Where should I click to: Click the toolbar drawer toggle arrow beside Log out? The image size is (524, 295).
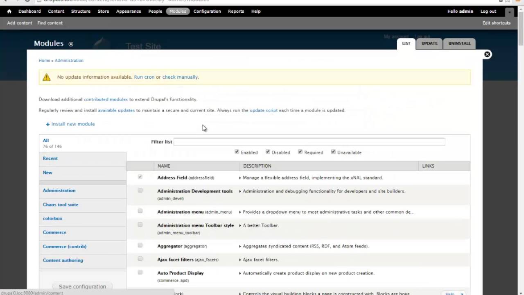(509, 12)
